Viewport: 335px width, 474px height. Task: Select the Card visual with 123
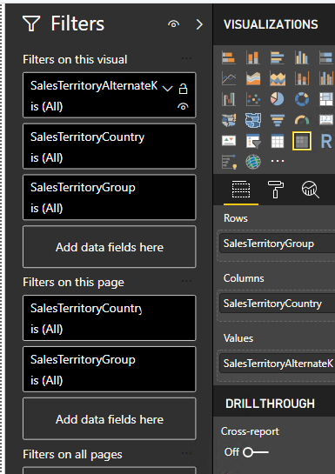click(x=326, y=120)
